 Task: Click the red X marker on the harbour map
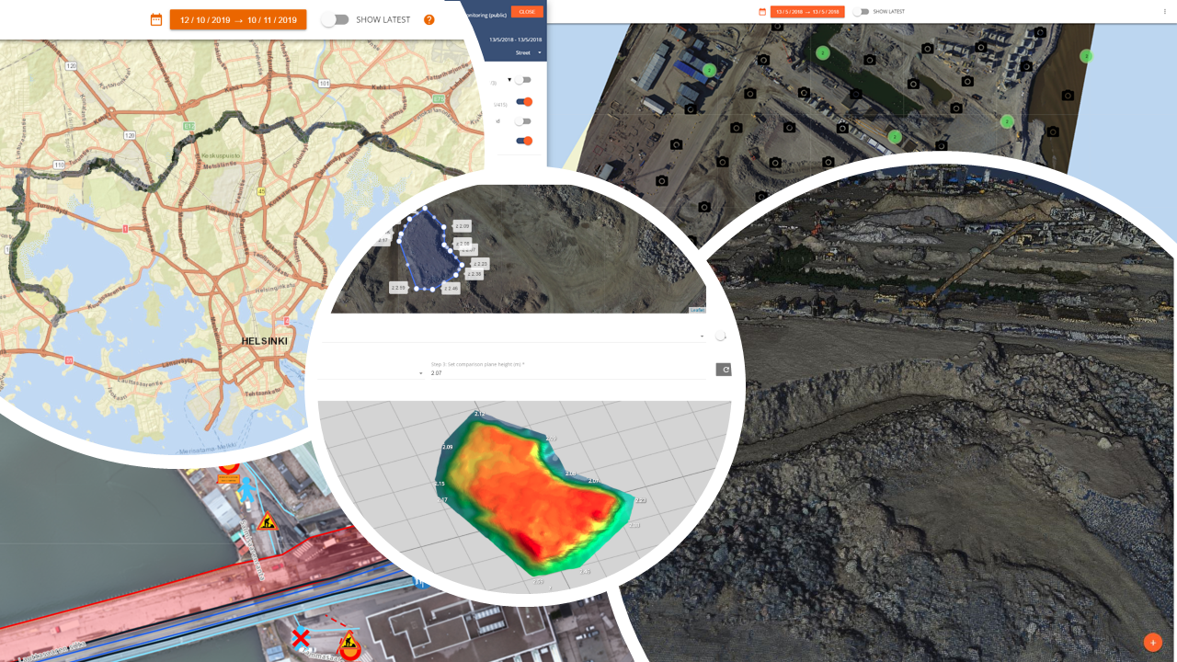coord(300,637)
